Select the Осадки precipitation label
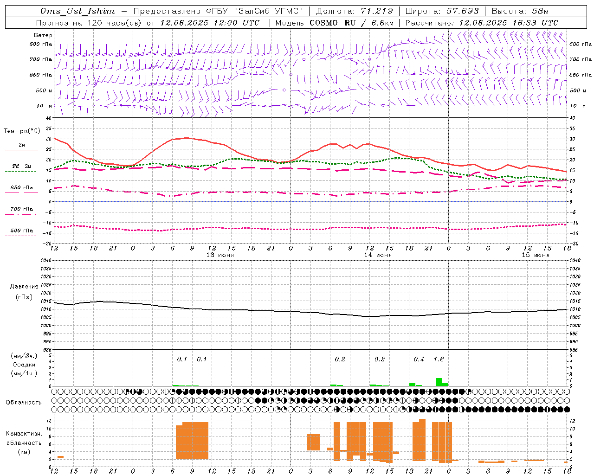 click(24, 365)
